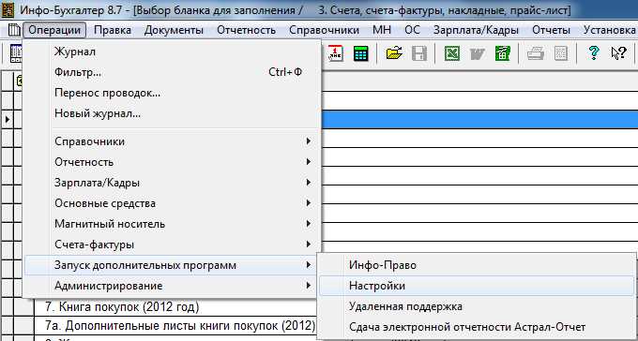Viewport: 638px width, 341px height.
Task: Open the Справочники menu in menu bar
Action: (x=324, y=30)
